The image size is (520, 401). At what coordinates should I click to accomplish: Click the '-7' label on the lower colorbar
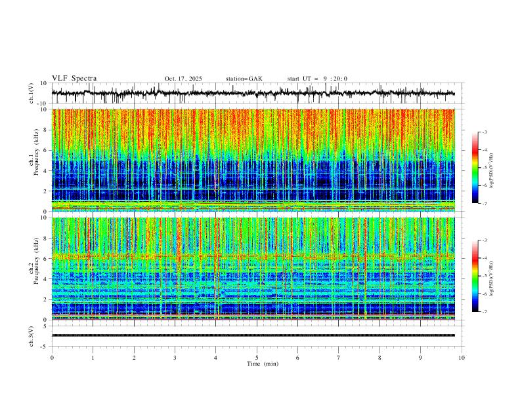[485, 312]
